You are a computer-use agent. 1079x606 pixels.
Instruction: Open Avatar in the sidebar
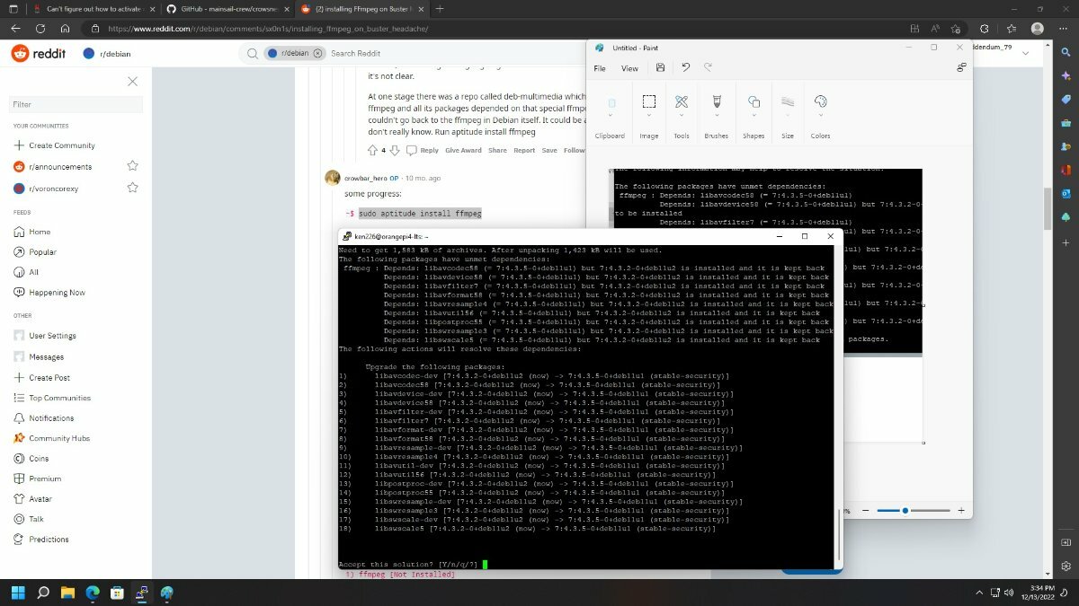[x=34, y=499]
